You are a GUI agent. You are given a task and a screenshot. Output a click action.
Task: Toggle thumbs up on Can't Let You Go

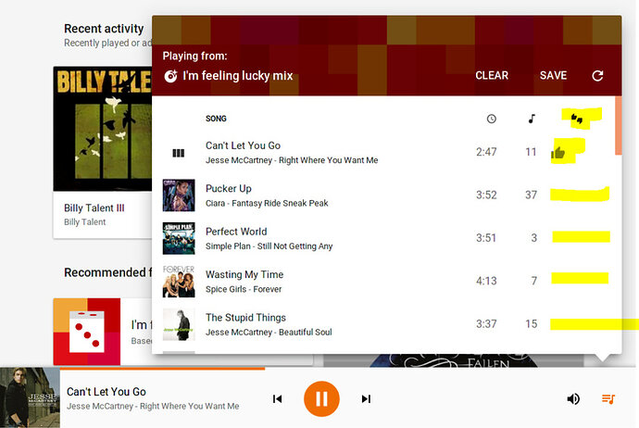point(558,153)
